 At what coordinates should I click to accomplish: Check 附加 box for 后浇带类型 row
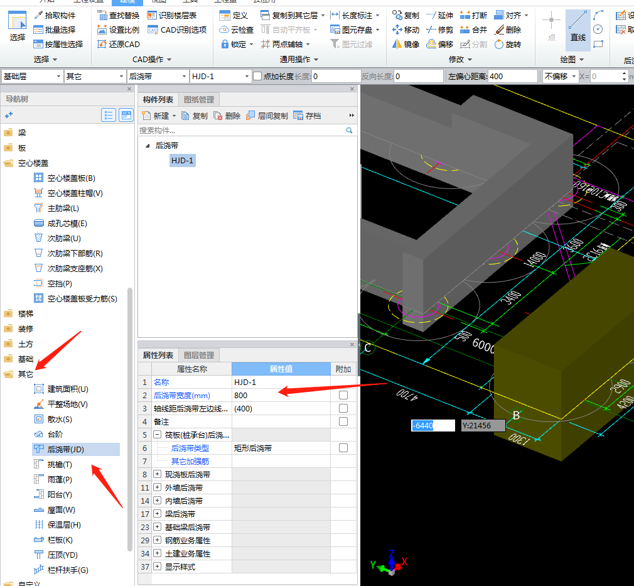tap(343, 448)
